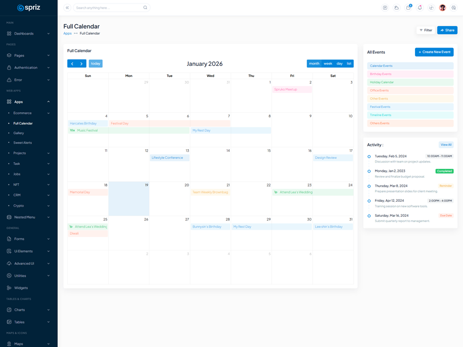Click the search anything input field
Screen dimensions: 463x347
[109, 8]
